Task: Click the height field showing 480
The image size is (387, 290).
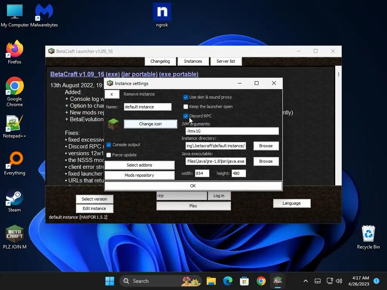Action: (x=239, y=173)
